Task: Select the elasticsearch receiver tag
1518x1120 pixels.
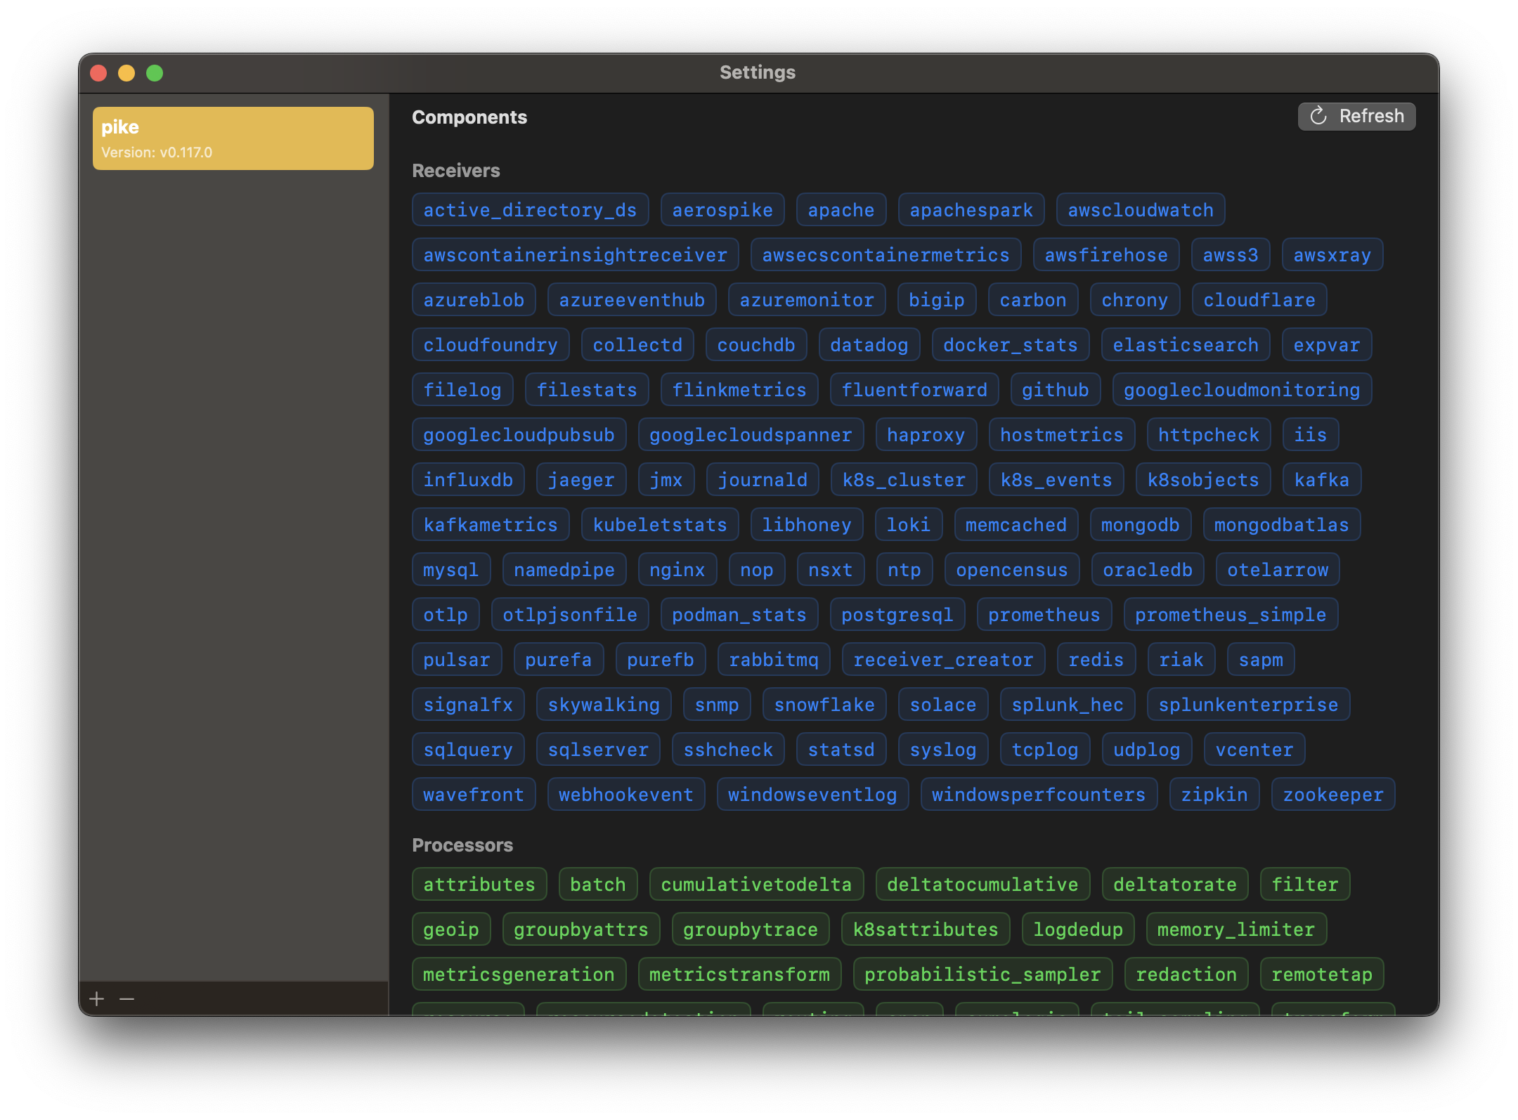Action: (1186, 345)
